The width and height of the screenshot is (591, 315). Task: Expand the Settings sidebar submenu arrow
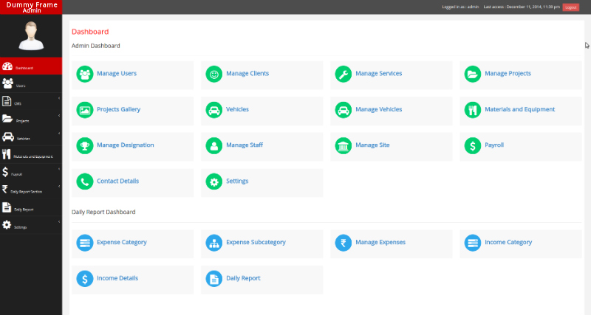[58, 222]
